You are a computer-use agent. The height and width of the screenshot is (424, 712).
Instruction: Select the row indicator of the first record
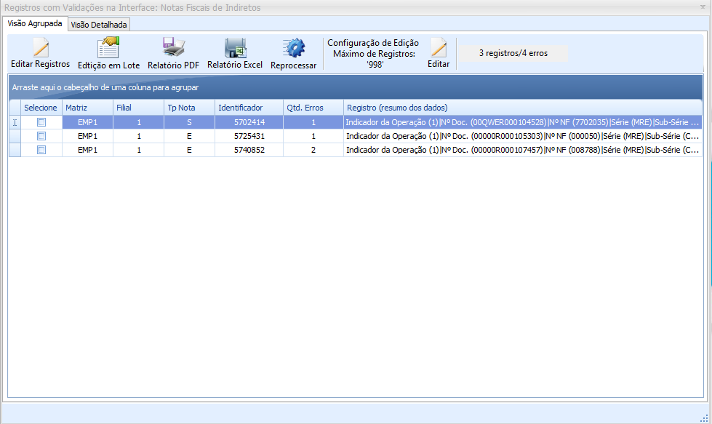pyautogui.click(x=15, y=122)
